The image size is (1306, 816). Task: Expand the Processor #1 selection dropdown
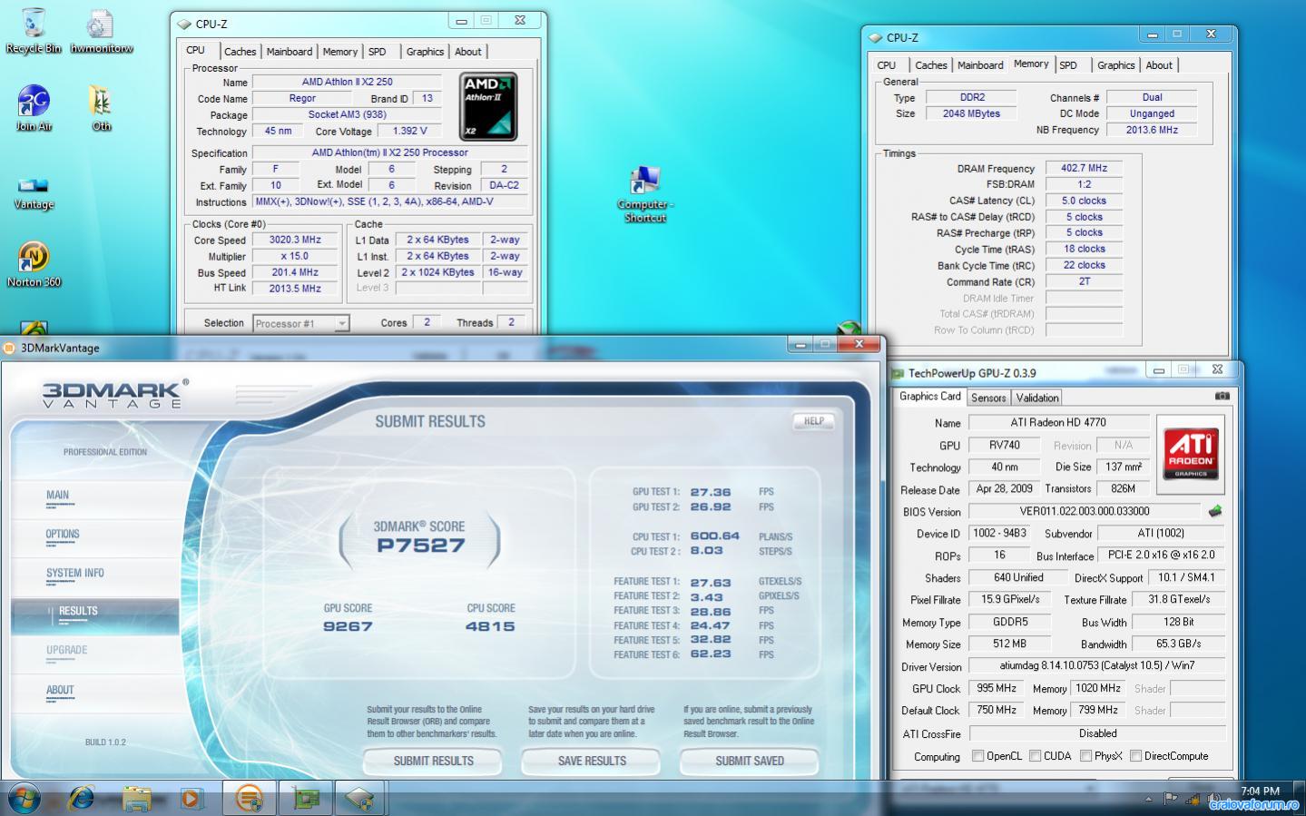pyautogui.click(x=341, y=323)
